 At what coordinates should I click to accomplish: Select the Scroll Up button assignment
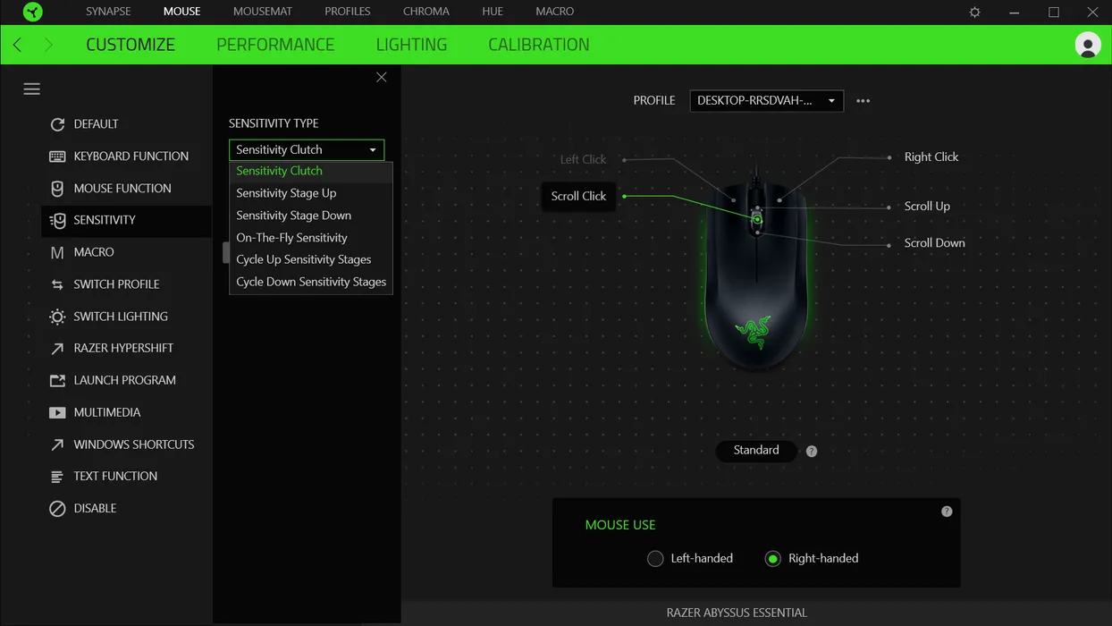coord(927,207)
